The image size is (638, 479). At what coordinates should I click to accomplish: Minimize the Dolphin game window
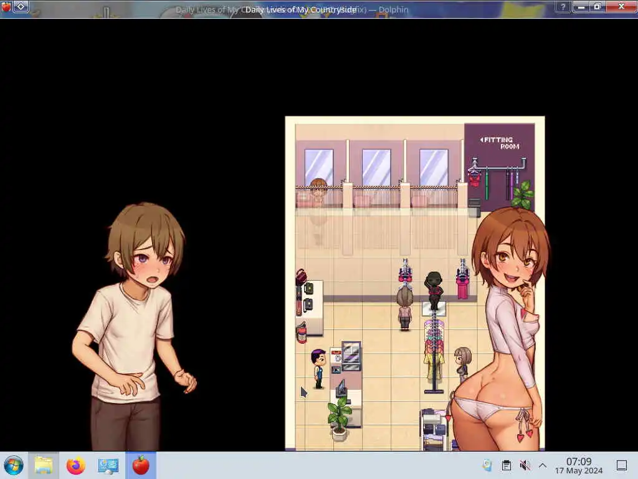[x=581, y=7]
